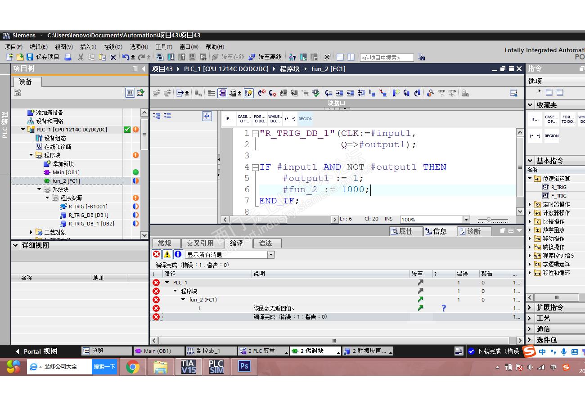Click the print icon in main toolbar

pos(67,57)
